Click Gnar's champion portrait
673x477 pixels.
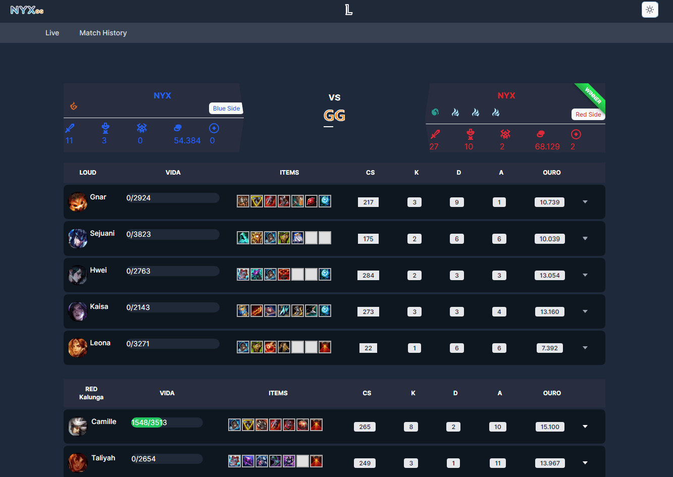pyautogui.click(x=78, y=201)
